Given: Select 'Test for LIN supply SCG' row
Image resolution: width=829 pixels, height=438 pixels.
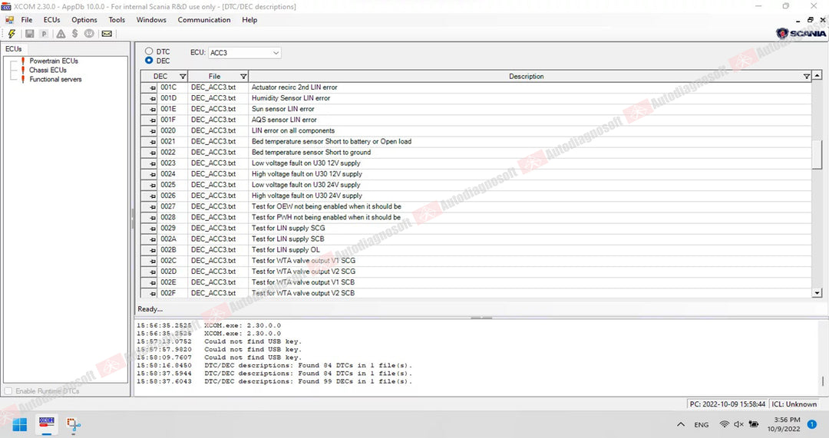Looking at the screenshot, I should point(476,229).
